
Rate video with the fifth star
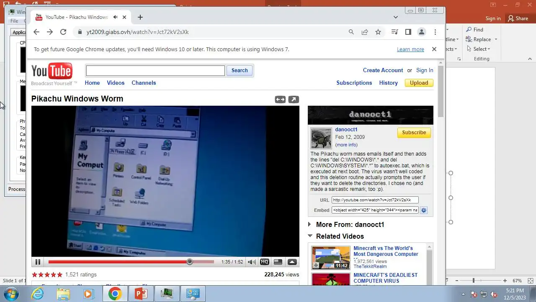(x=59, y=275)
